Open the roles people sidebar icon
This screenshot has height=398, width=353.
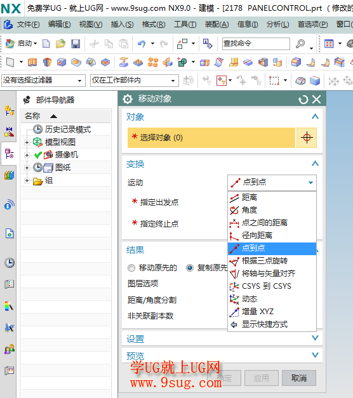click(x=10, y=349)
